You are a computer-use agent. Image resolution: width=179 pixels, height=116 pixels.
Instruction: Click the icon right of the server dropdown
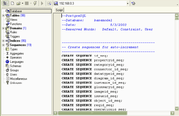(133, 3)
